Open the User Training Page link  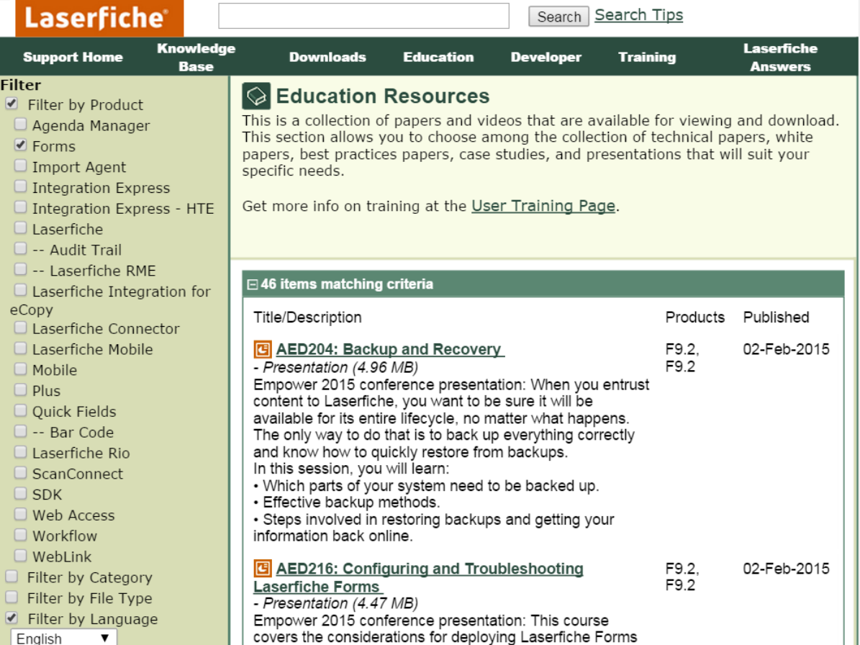click(543, 206)
